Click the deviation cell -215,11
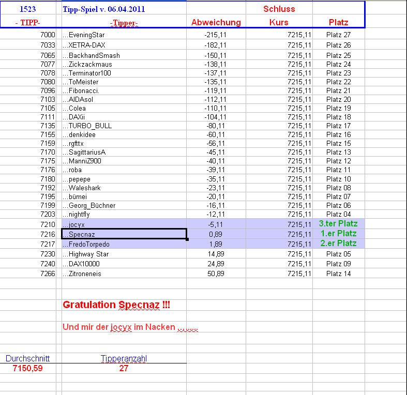407x395 pixels. click(x=216, y=35)
